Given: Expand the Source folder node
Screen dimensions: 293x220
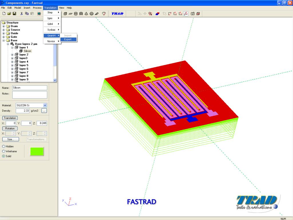Looking at the screenshot, I should 3,30.
